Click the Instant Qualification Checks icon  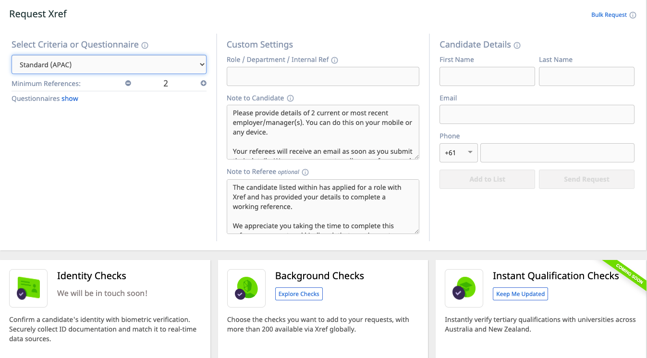pos(464,288)
